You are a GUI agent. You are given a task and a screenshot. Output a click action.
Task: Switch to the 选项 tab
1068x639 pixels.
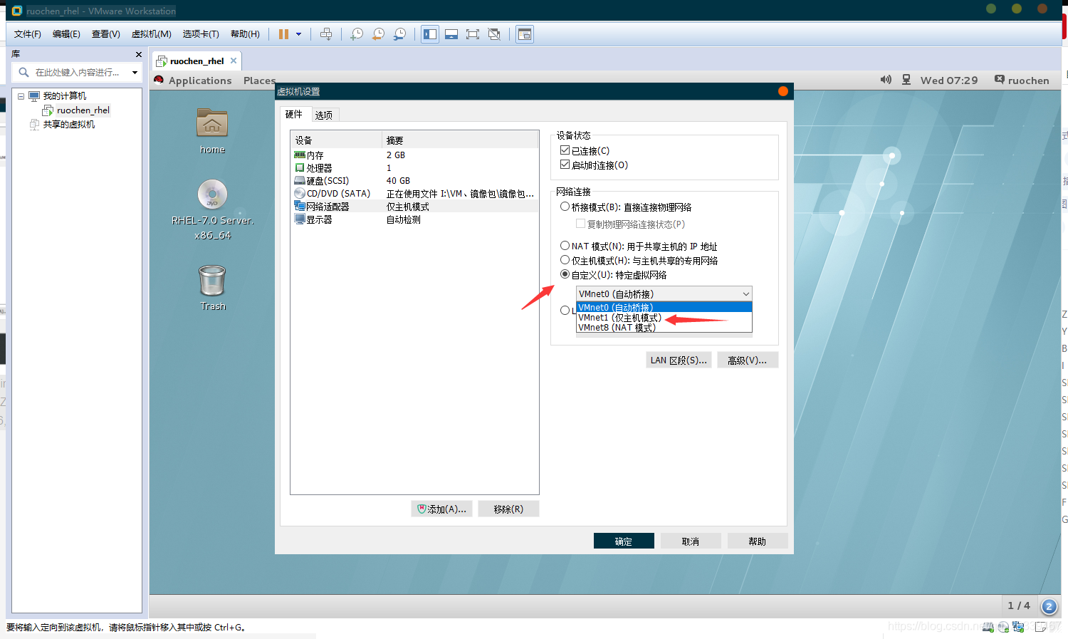click(324, 115)
